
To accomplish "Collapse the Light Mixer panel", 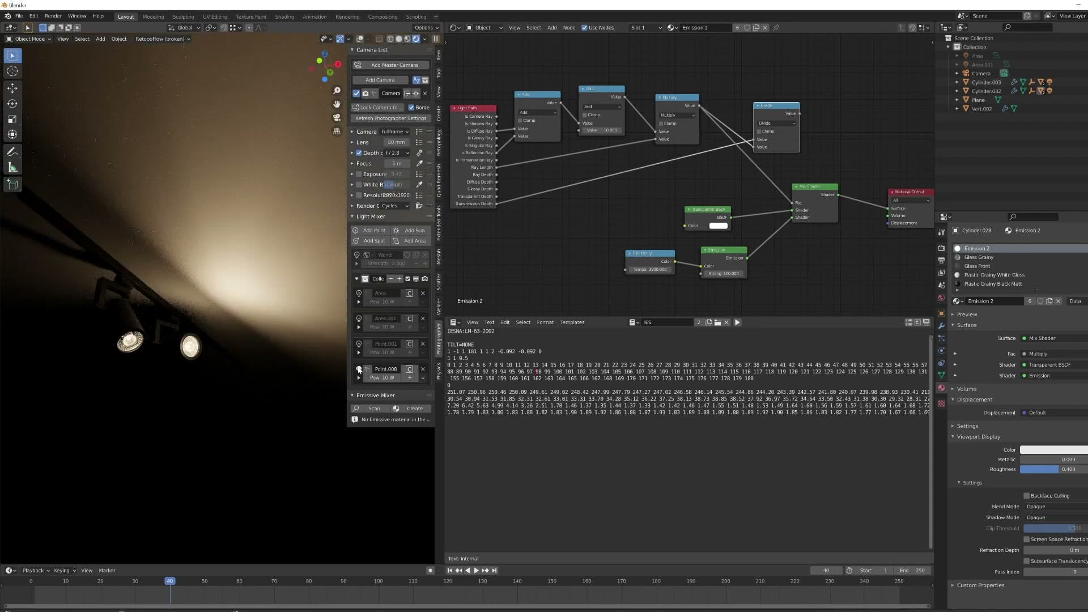I will (x=352, y=216).
